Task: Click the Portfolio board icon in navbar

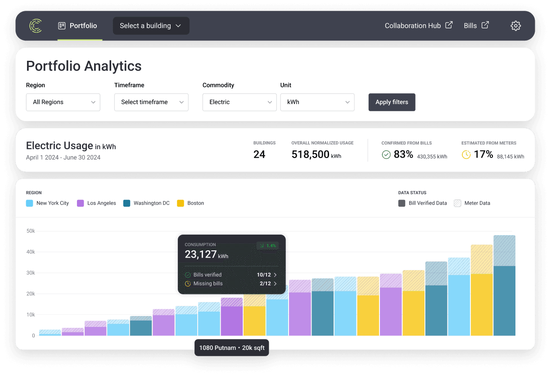Action: (62, 26)
